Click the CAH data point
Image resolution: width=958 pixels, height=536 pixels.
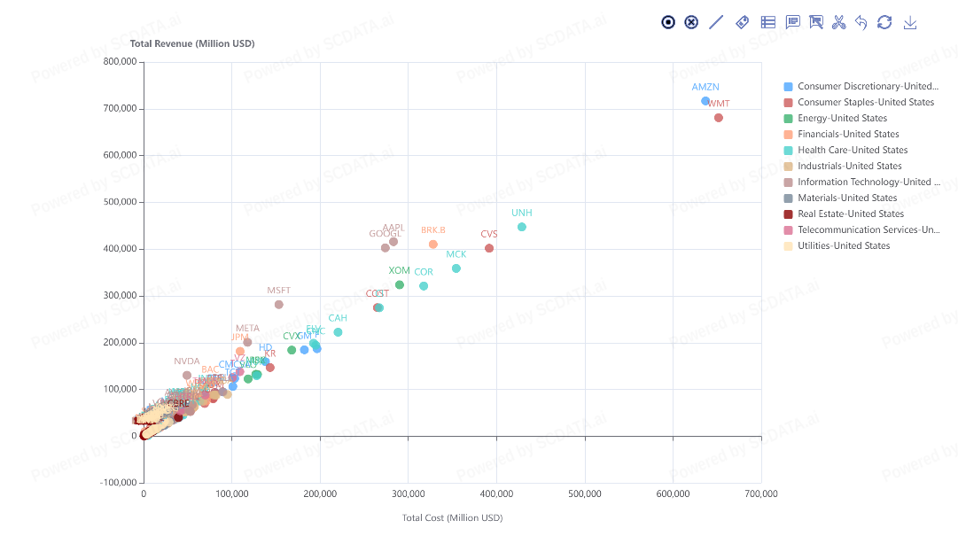tap(338, 332)
